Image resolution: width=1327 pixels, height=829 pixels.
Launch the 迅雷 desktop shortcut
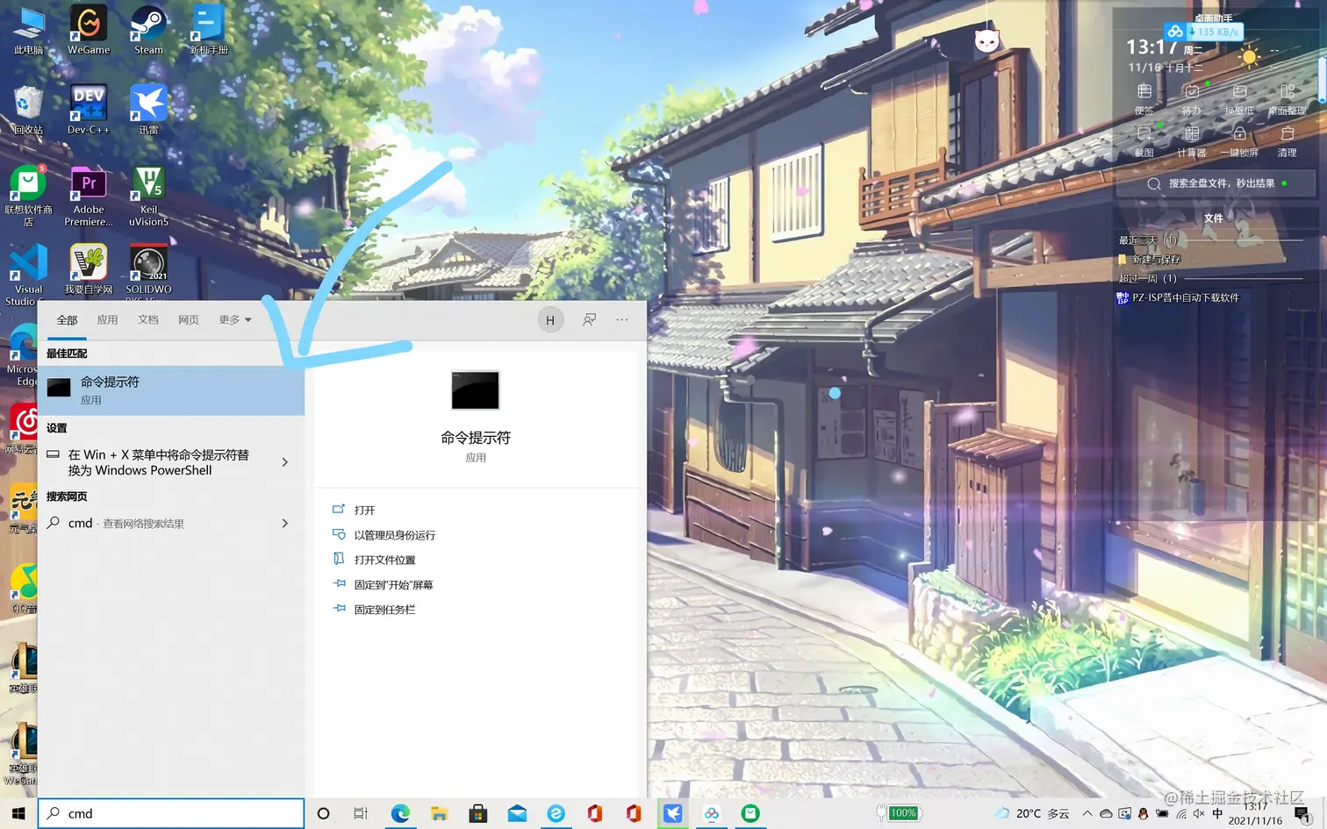(148, 111)
